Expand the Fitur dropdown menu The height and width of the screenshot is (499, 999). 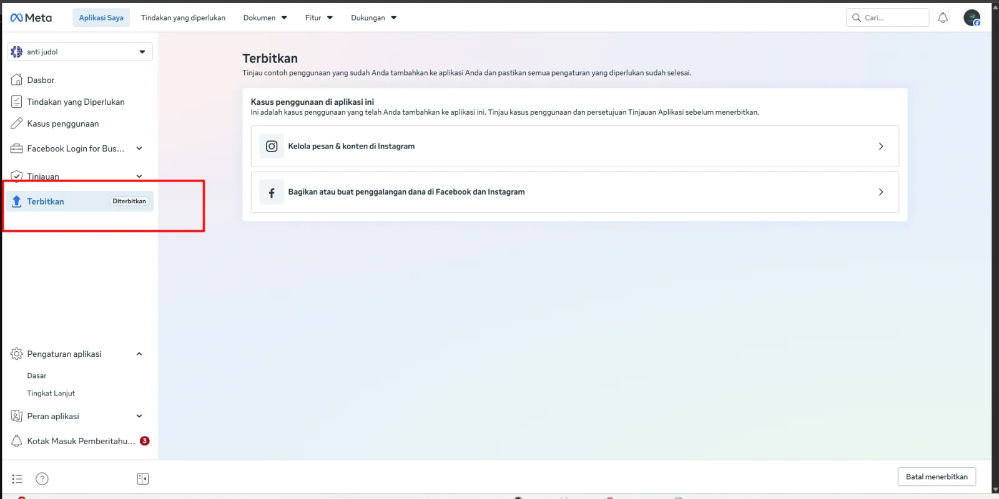[x=318, y=17]
